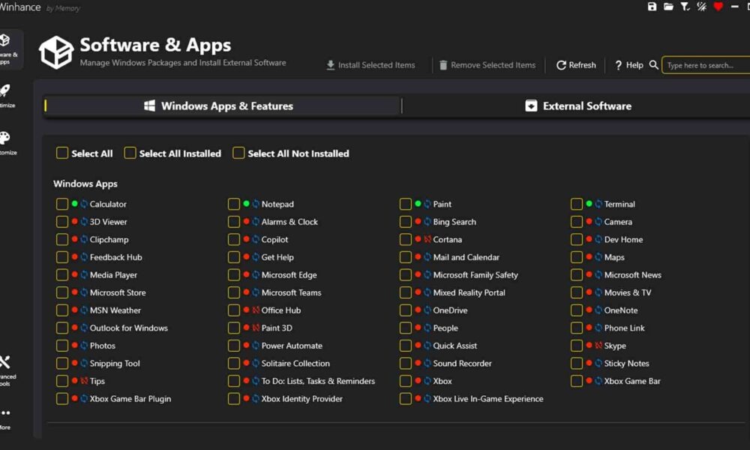750x450 pixels.
Task: Tick the Copilot checkbox
Action: click(x=234, y=239)
